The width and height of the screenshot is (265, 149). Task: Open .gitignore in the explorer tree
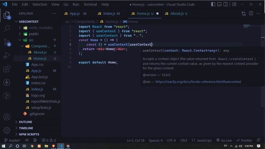coord(36,114)
